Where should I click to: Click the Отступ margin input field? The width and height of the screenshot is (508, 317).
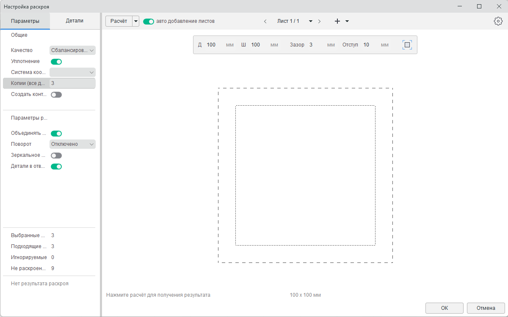click(x=370, y=45)
